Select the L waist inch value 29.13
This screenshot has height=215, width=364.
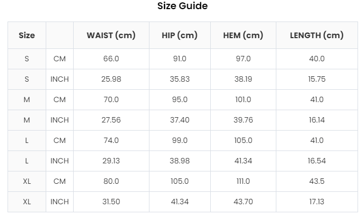111,161
